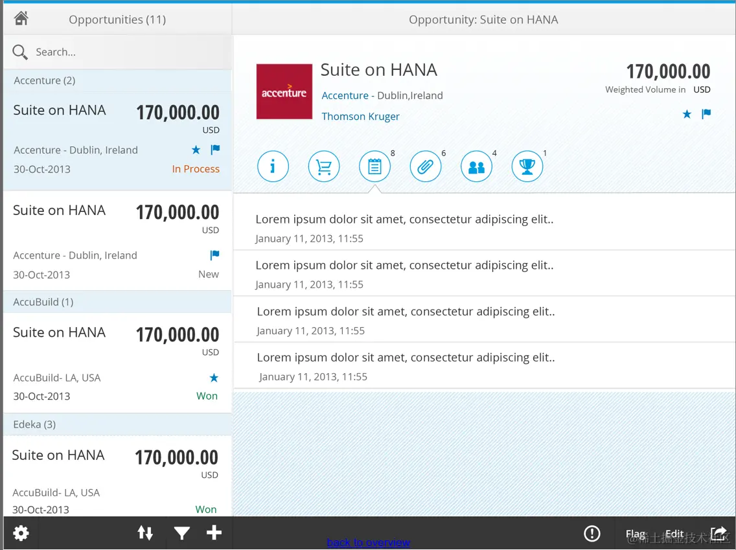736x550 pixels.
Task: Click the Flag button in footer
Action: pyautogui.click(x=636, y=534)
